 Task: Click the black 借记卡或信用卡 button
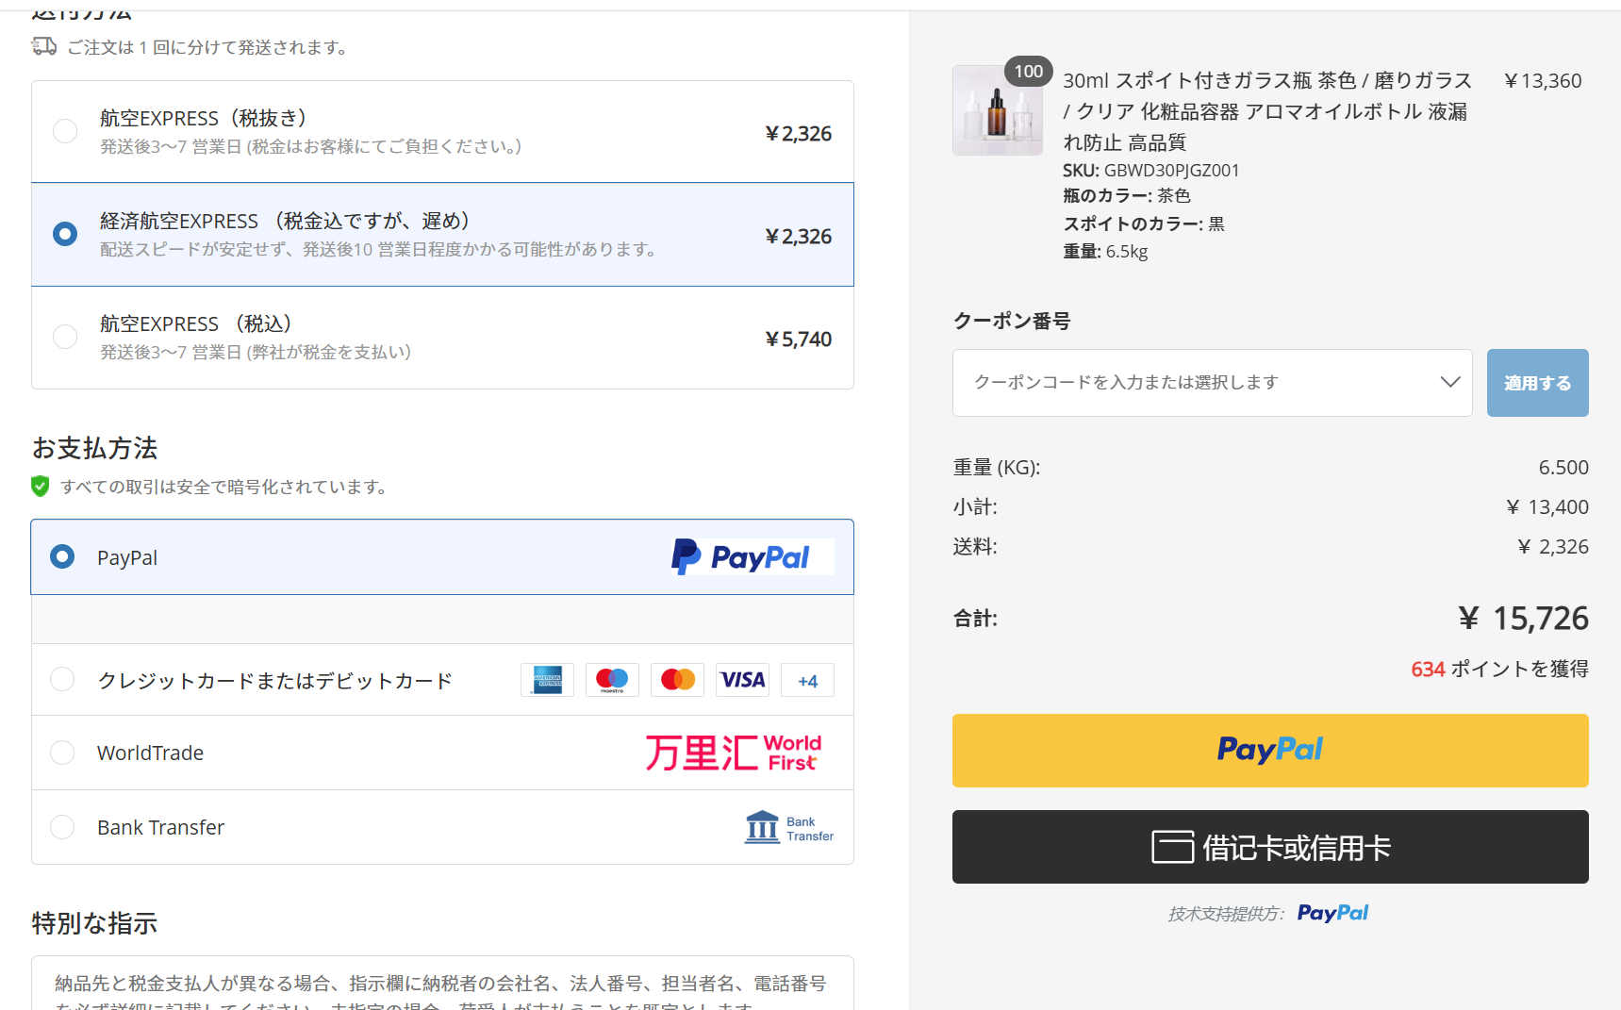point(1270,847)
